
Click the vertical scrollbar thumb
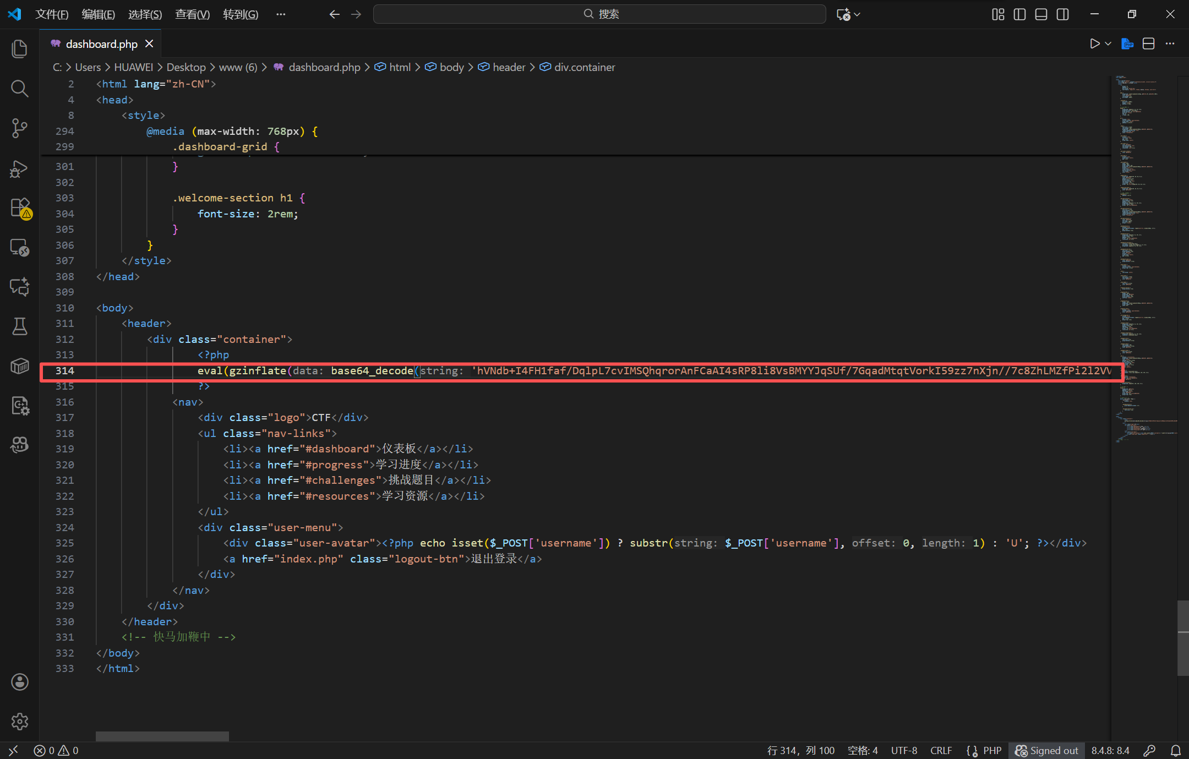tap(1183, 638)
